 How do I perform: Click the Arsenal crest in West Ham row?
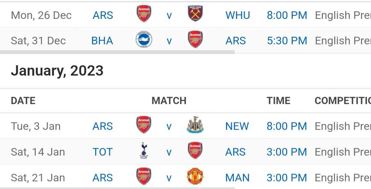coord(144,13)
